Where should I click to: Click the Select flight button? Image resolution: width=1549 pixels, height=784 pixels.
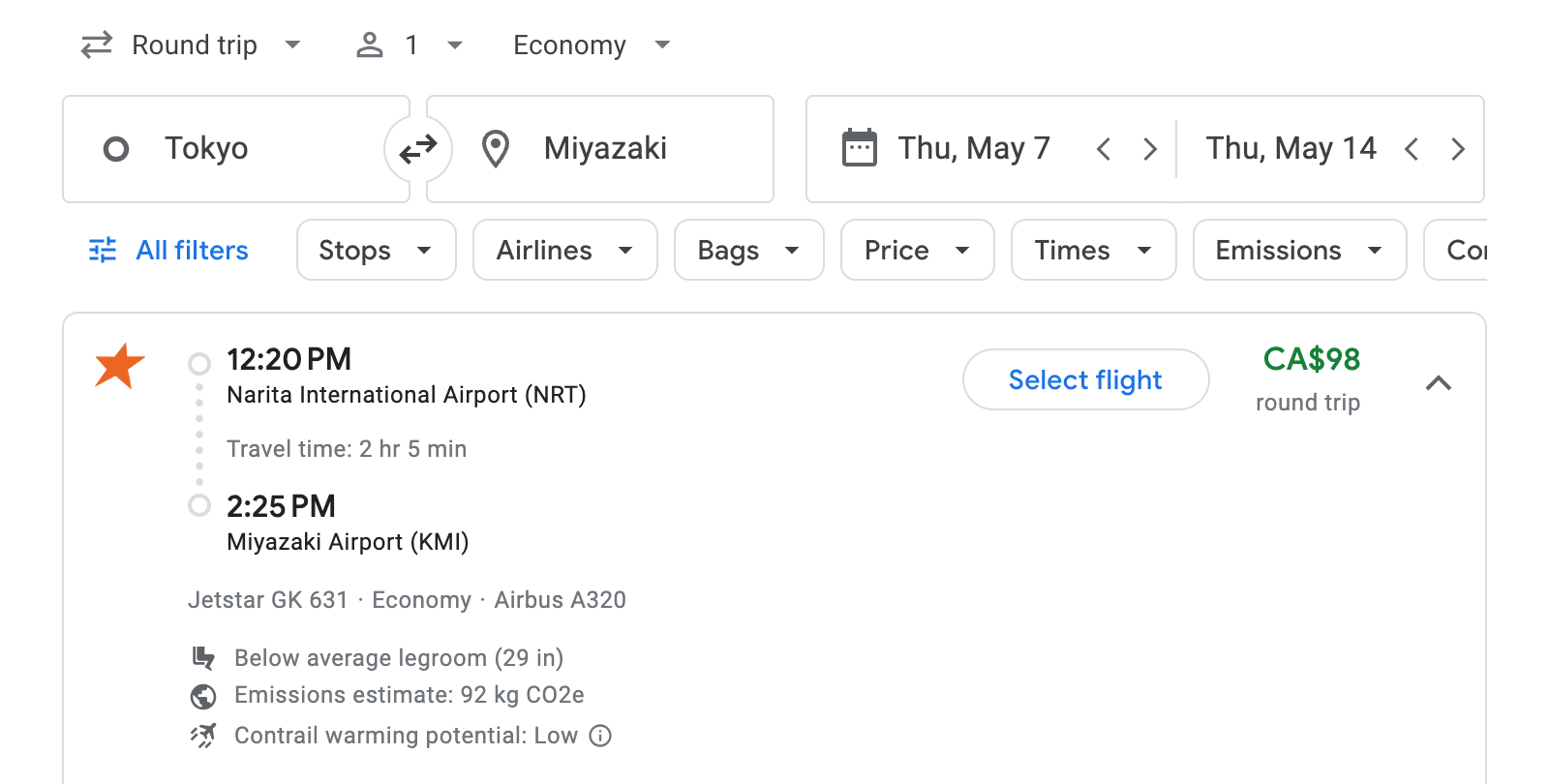pyautogui.click(x=1084, y=379)
